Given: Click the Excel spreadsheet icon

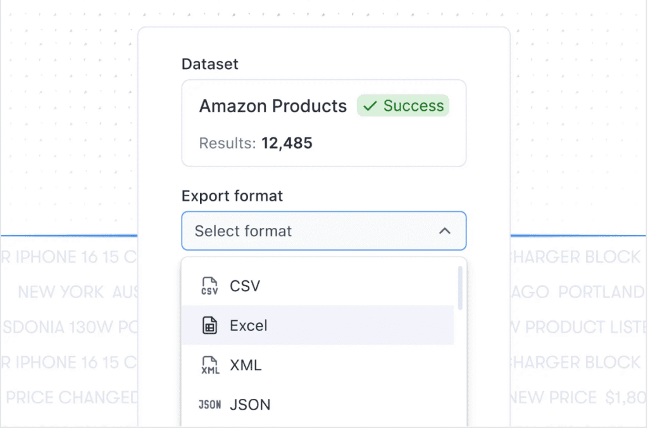Looking at the screenshot, I should pos(209,325).
